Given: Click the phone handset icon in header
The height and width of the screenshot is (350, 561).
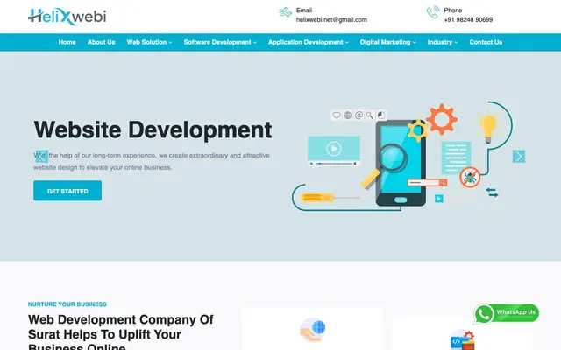Looking at the screenshot, I should pyautogui.click(x=433, y=12).
